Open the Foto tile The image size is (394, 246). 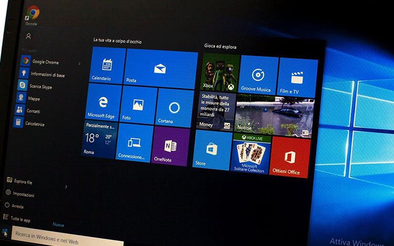138,105
